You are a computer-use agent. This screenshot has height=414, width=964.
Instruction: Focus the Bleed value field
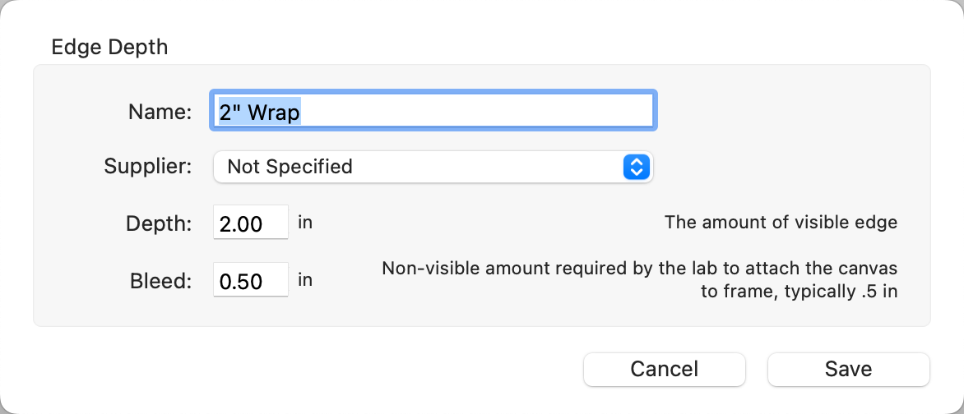pos(250,281)
